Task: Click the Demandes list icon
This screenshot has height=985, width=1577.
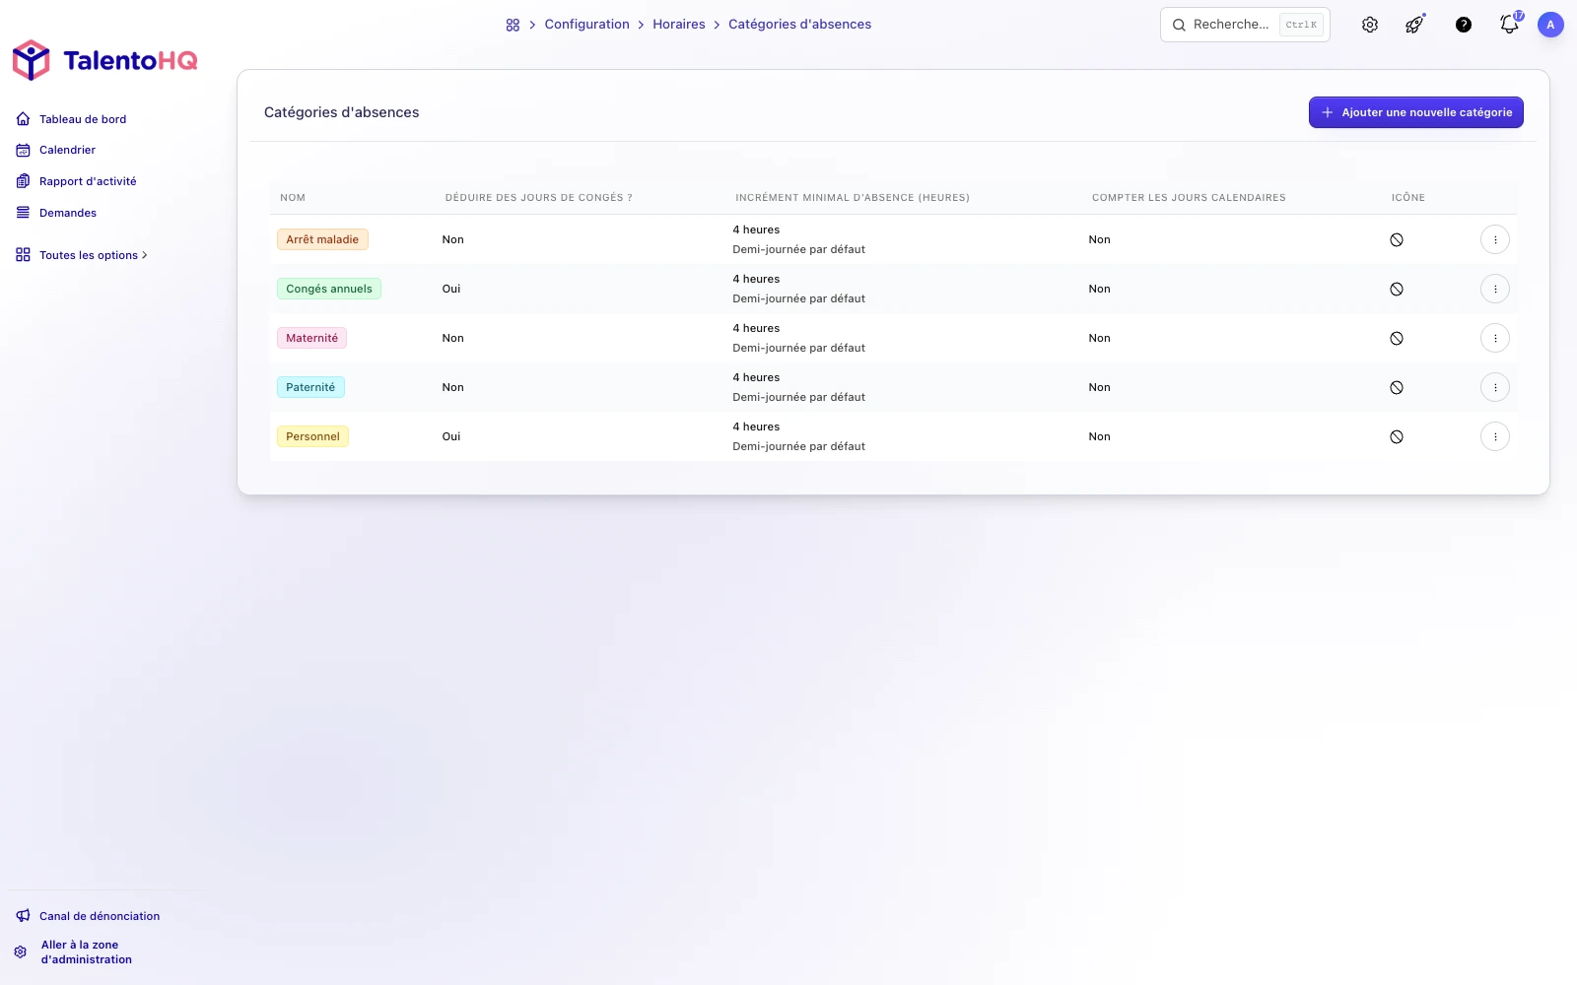Action: tap(23, 213)
